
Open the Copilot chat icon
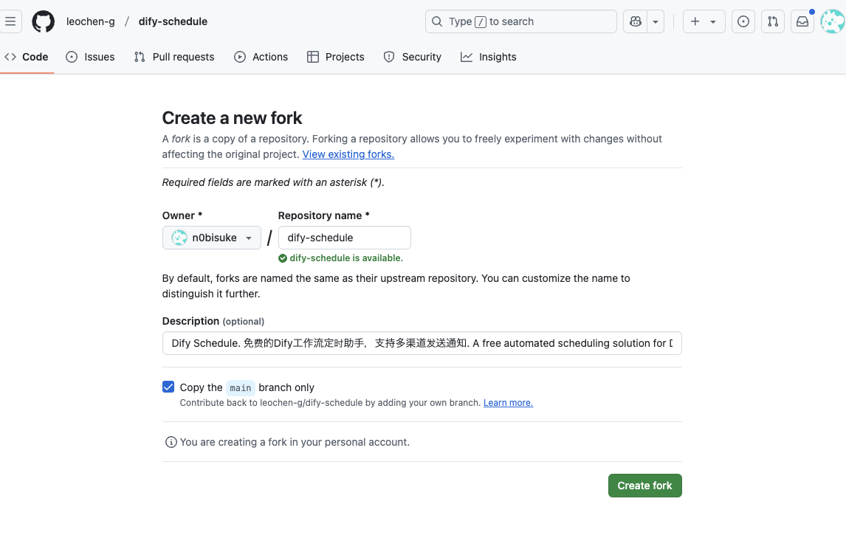pos(635,21)
